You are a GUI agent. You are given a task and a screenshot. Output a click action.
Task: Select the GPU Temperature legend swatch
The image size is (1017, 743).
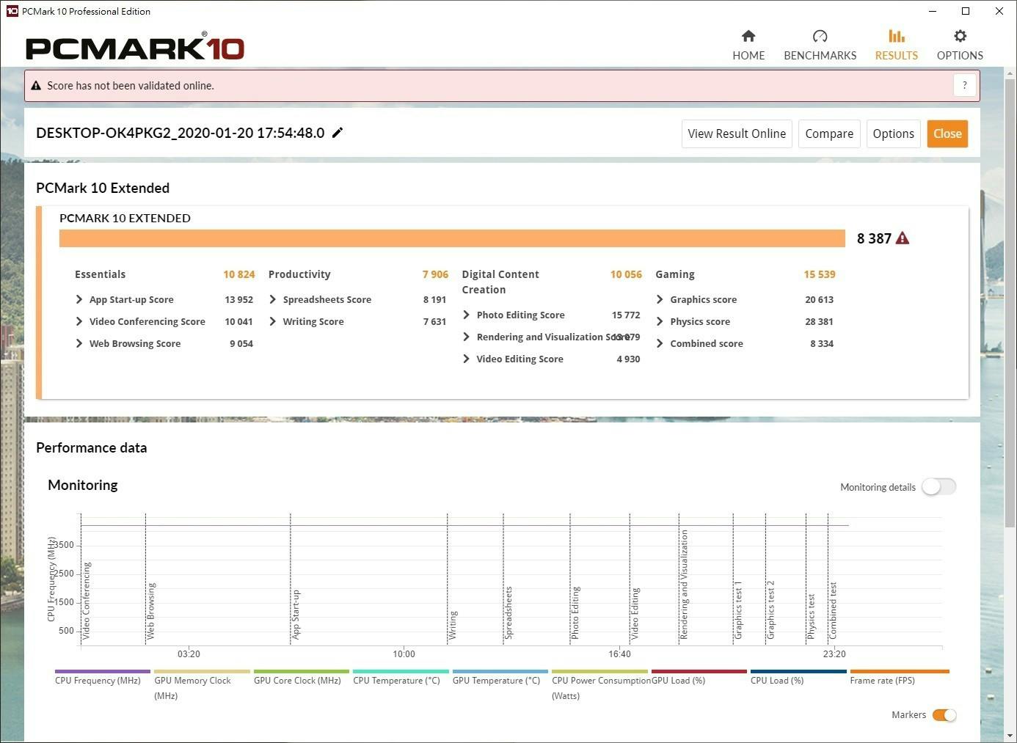pyautogui.click(x=500, y=671)
